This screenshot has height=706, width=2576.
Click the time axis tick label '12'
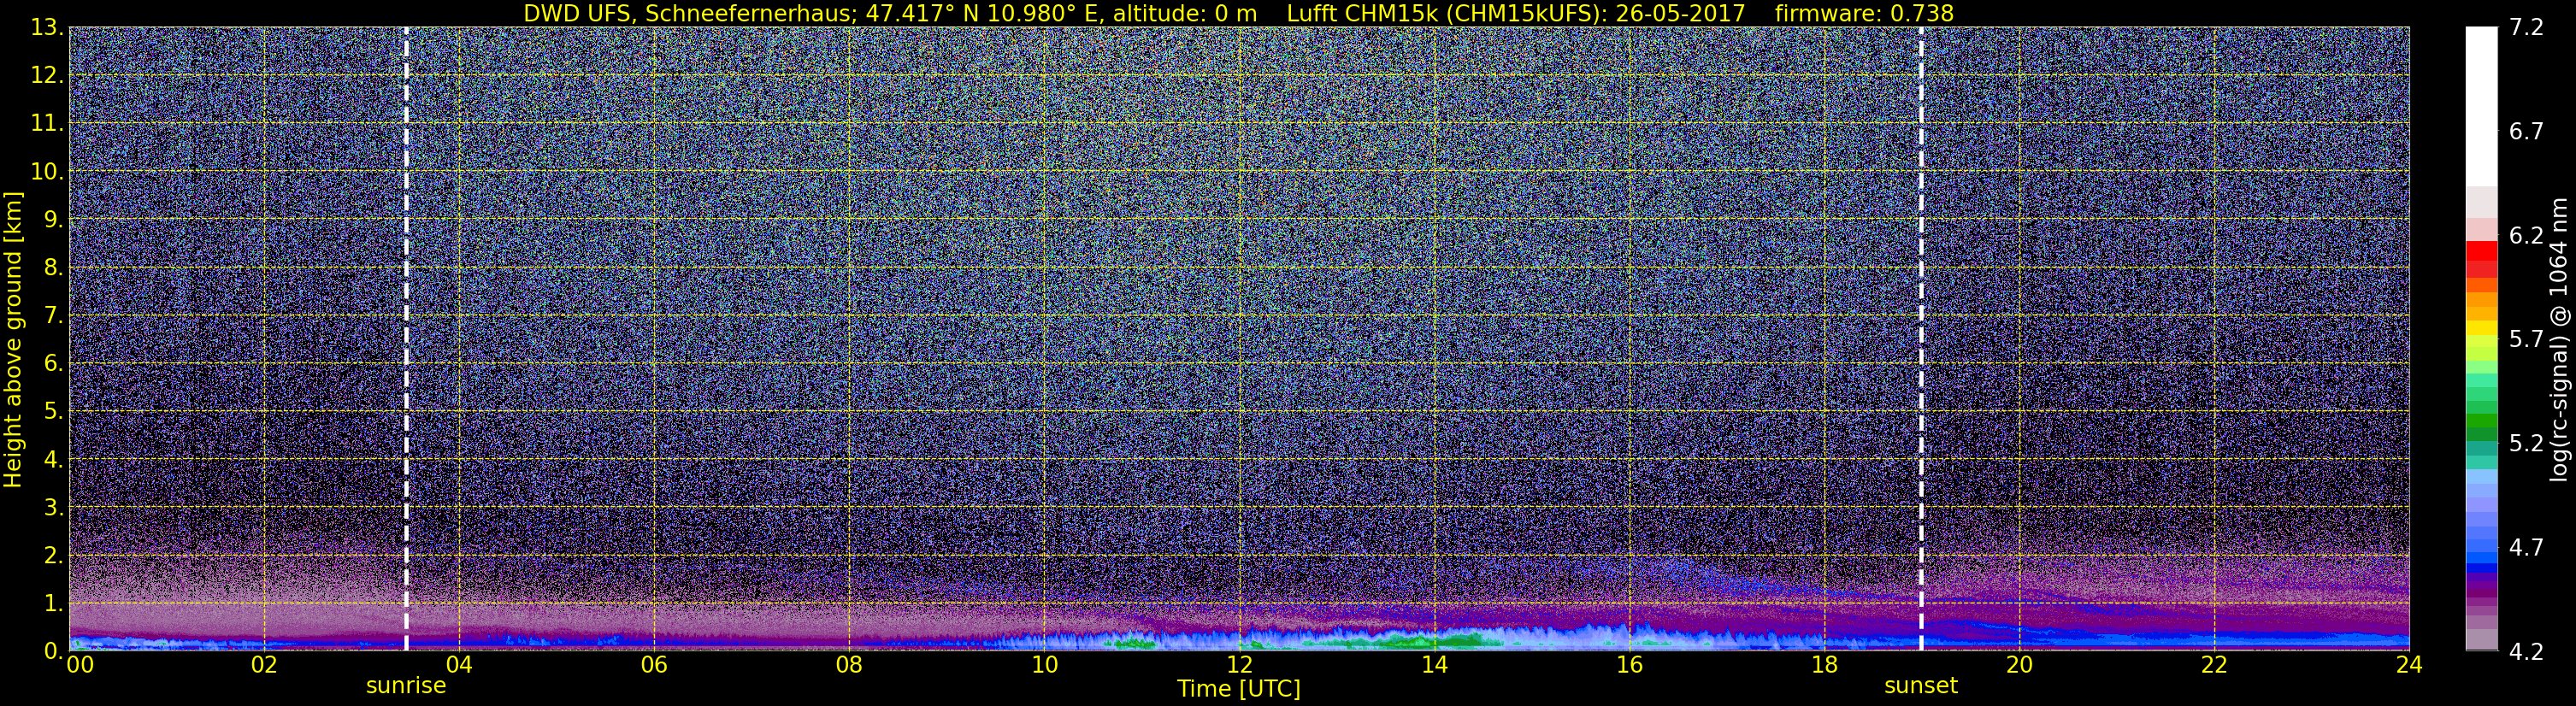(x=1239, y=665)
